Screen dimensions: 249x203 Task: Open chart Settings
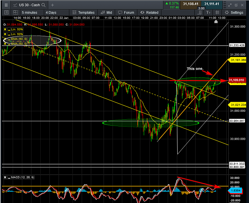[x=234, y=12]
